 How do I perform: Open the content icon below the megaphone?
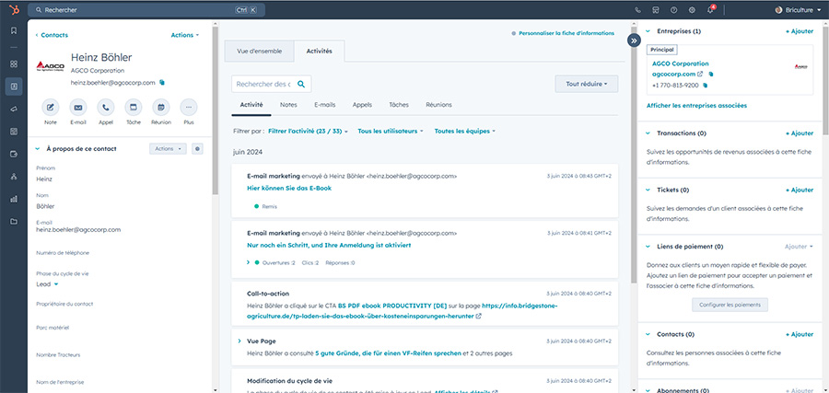pyautogui.click(x=14, y=131)
